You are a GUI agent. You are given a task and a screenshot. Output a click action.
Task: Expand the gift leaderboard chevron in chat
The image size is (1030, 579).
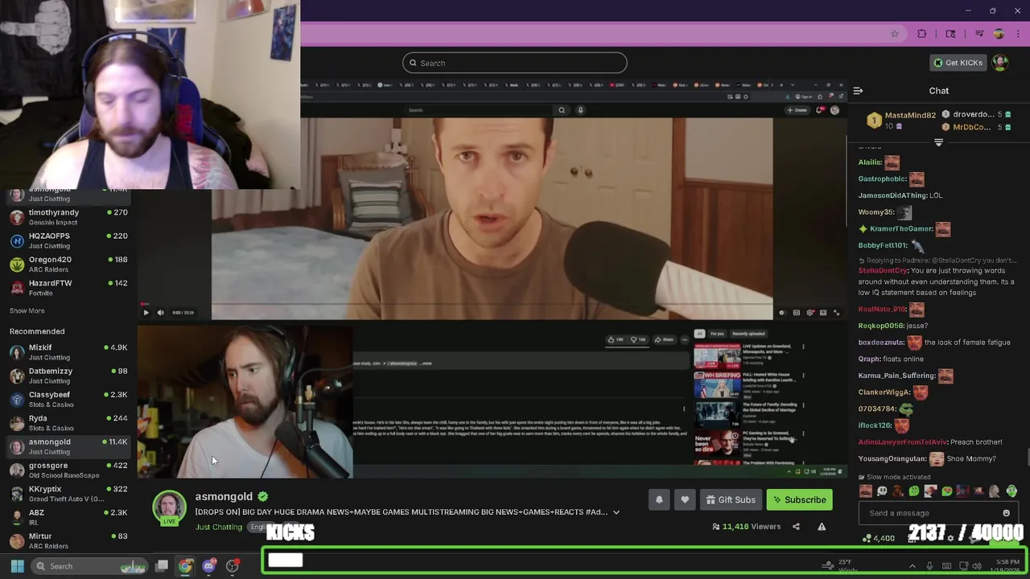click(x=938, y=142)
